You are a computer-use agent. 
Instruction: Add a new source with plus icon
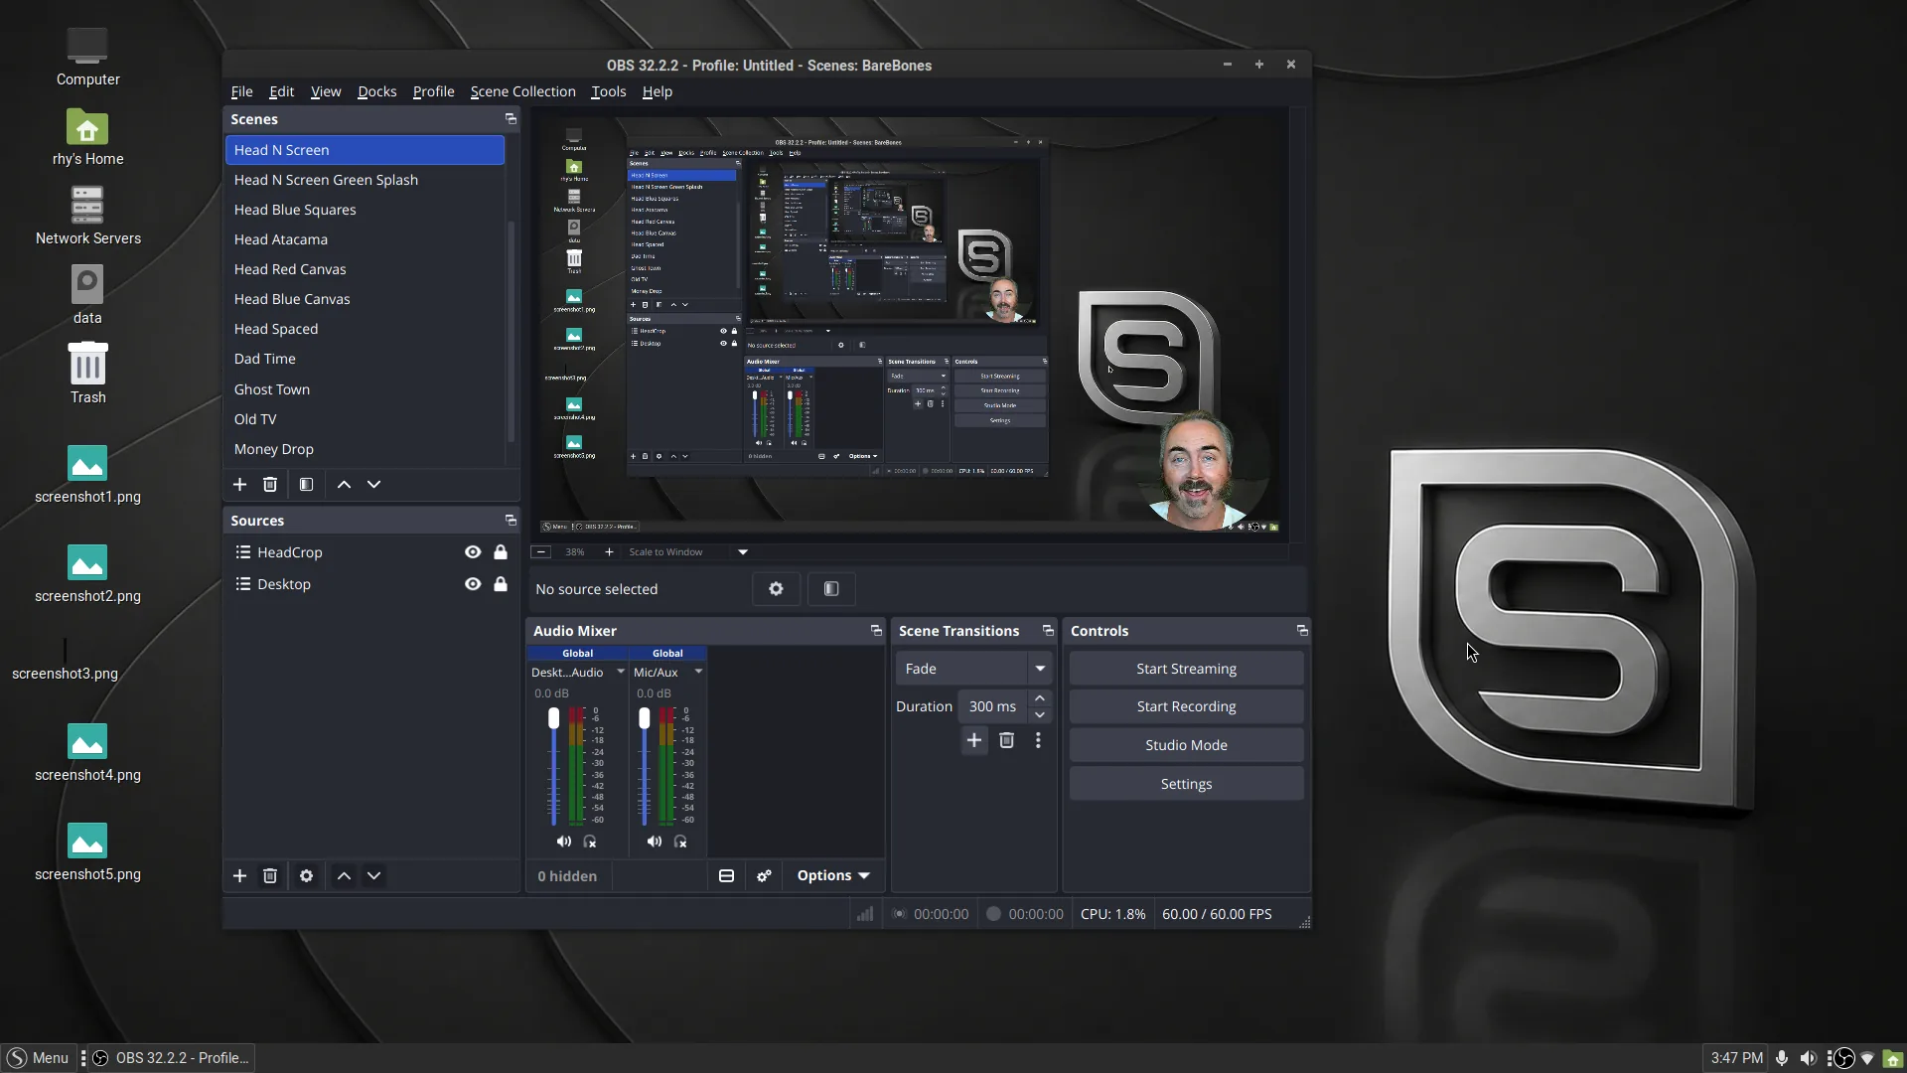(239, 875)
